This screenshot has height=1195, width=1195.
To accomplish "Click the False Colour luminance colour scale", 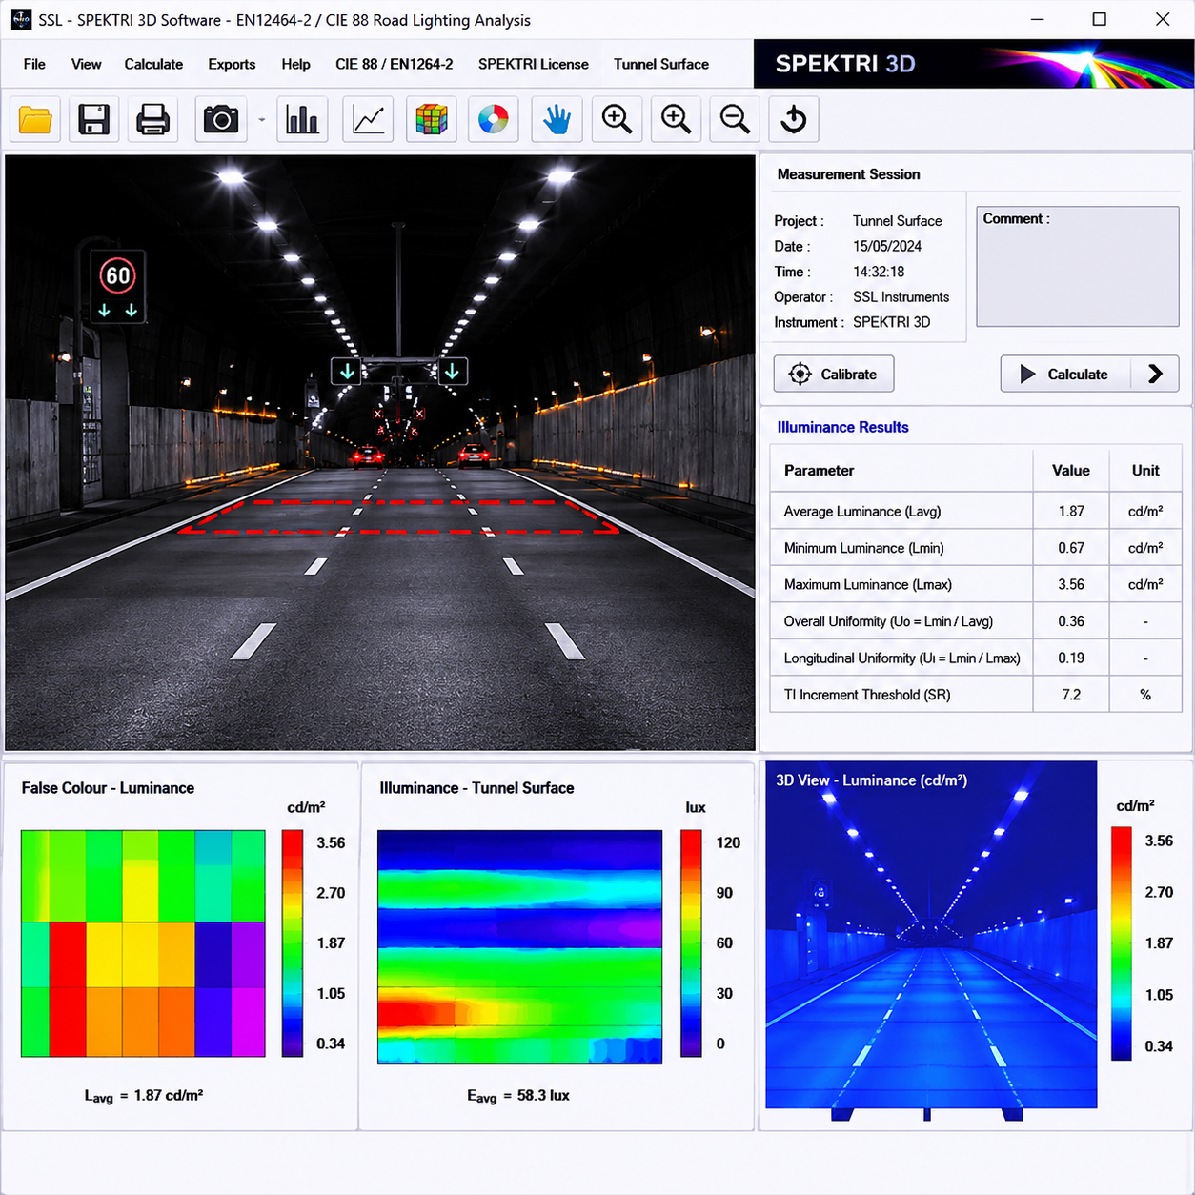I will pos(293,943).
